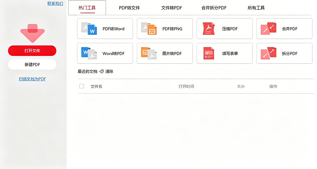Click the 压缩PDF label text
The image size is (317, 169).
click(x=230, y=29)
